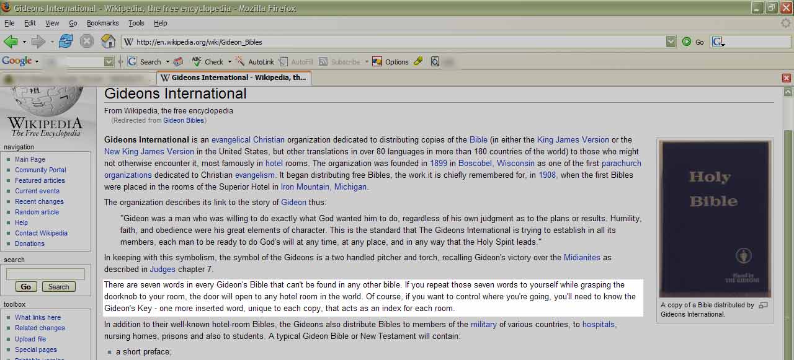Open the Forward button history dropdown arrow
Screen dimensions: 794x360
(51, 42)
